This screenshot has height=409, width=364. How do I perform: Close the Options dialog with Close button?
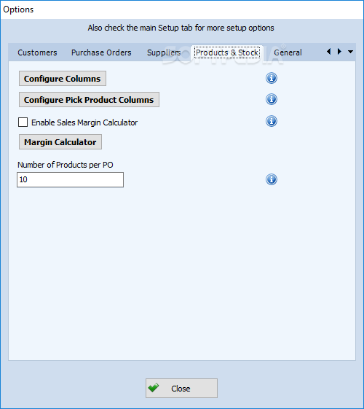tap(181, 389)
